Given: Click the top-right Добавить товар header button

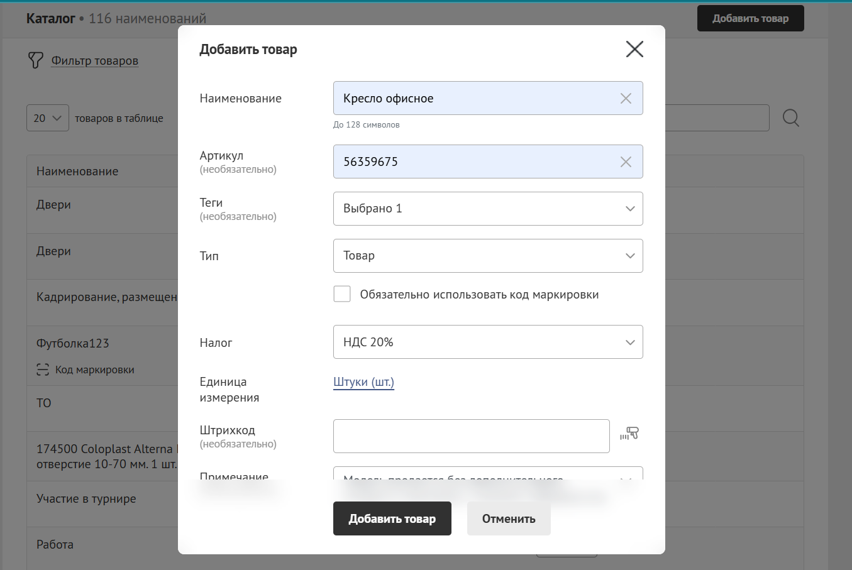Looking at the screenshot, I should click(750, 18).
